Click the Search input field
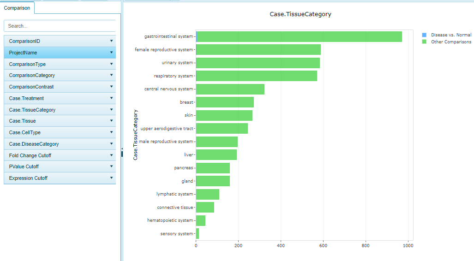The width and height of the screenshot is (474, 261). click(x=60, y=26)
